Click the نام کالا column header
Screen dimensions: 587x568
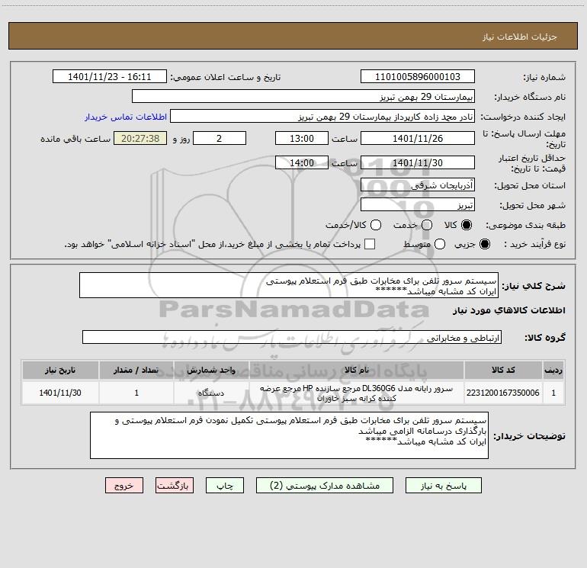tap(357, 370)
